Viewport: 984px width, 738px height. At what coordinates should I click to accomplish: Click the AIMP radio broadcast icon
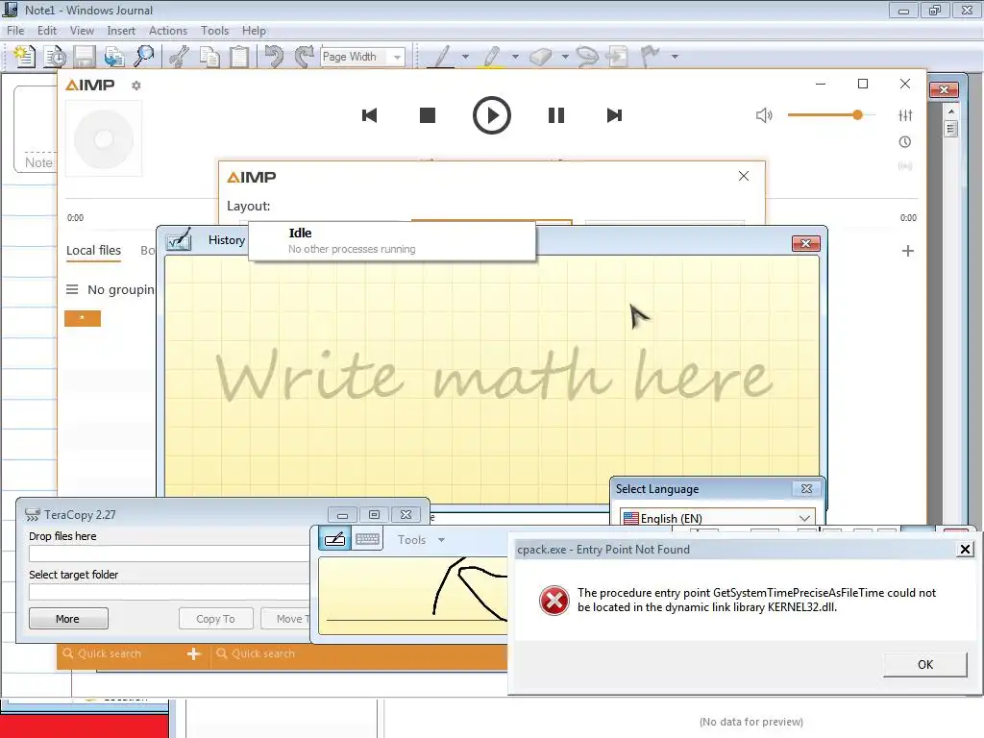[x=905, y=166]
